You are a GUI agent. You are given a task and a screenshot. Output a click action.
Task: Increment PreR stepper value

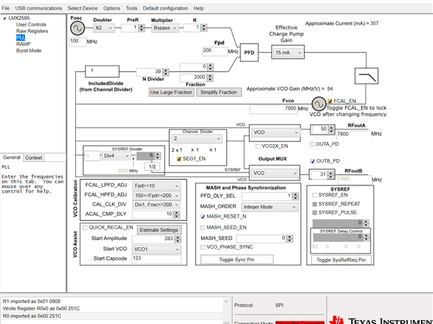click(141, 26)
